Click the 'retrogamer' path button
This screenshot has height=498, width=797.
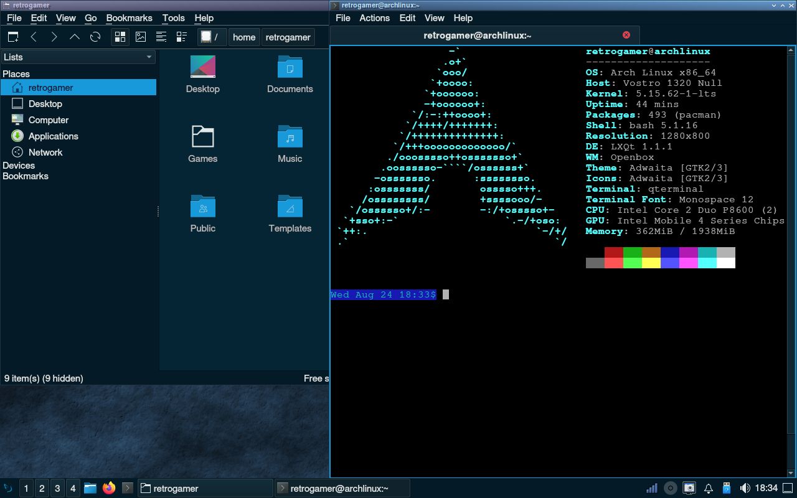(x=288, y=37)
